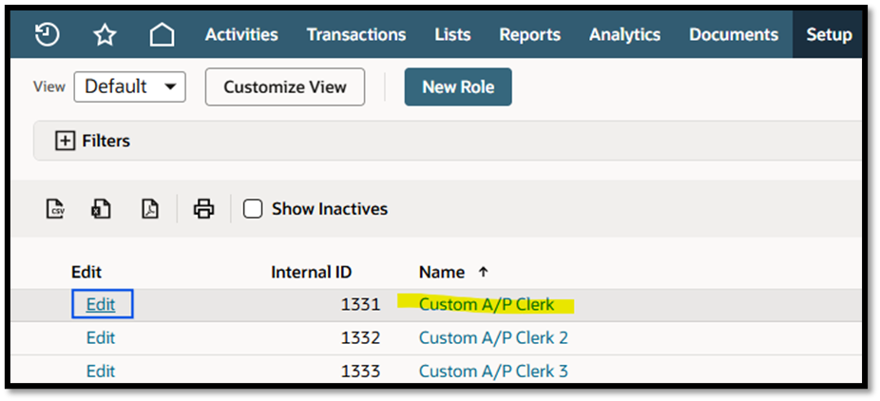Expand the Filters plus icon
The width and height of the screenshot is (880, 401).
click(x=66, y=141)
